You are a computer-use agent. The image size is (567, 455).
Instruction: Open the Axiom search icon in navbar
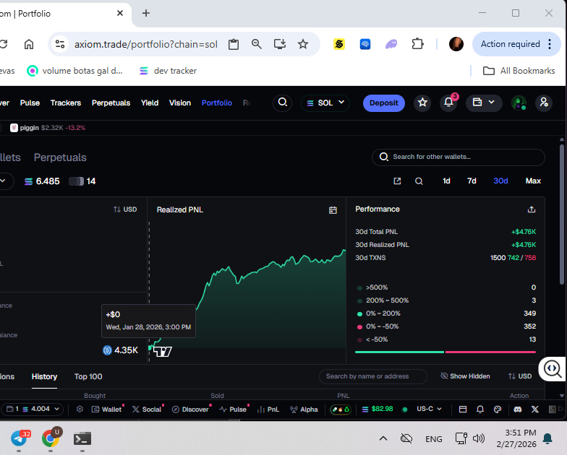(282, 103)
